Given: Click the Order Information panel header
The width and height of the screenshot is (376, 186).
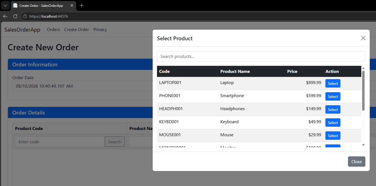Looking at the screenshot, I should 80,64.
